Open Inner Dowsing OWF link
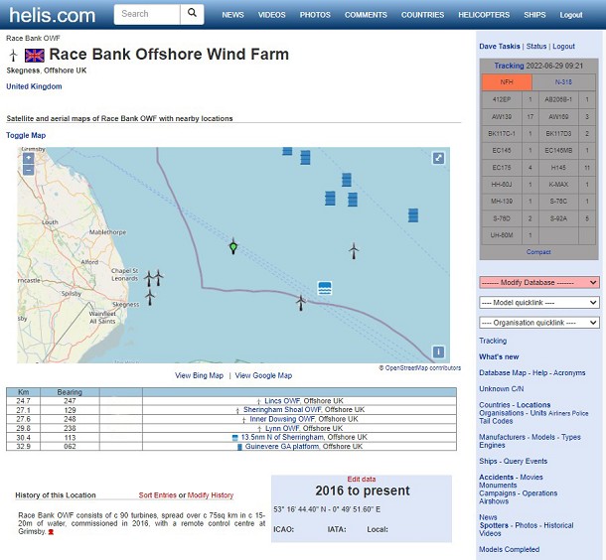The image size is (606, 560). point(282,419)
